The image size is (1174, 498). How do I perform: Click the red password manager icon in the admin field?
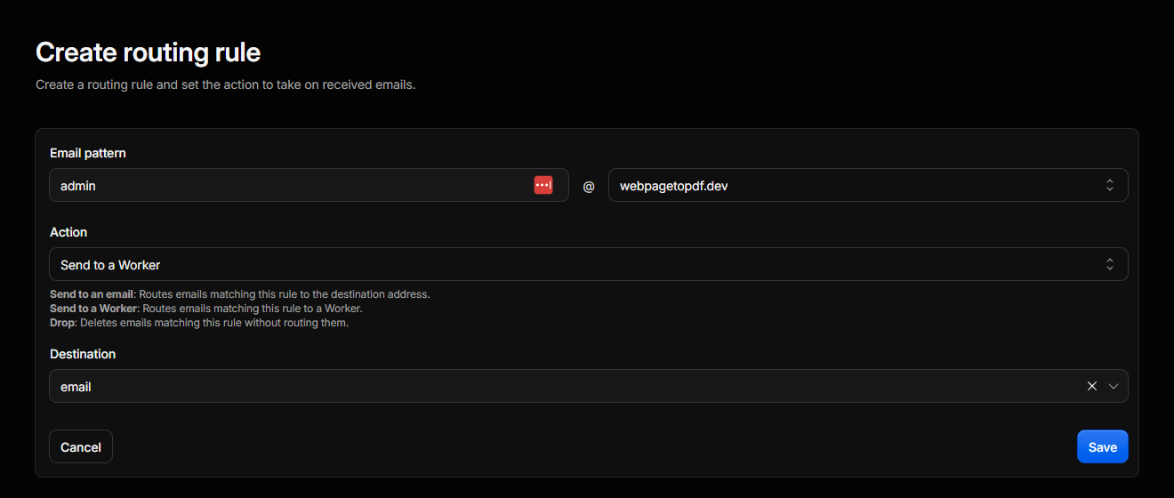[x=543, y=185]
